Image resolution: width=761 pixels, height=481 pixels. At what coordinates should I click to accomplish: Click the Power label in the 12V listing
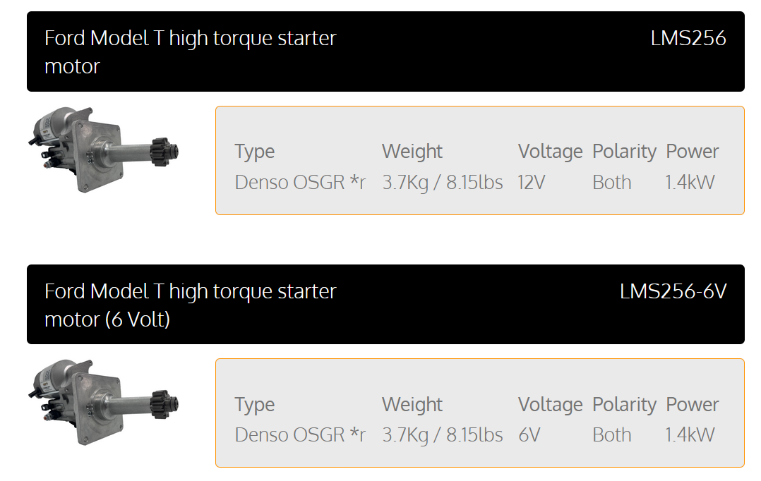693,152
